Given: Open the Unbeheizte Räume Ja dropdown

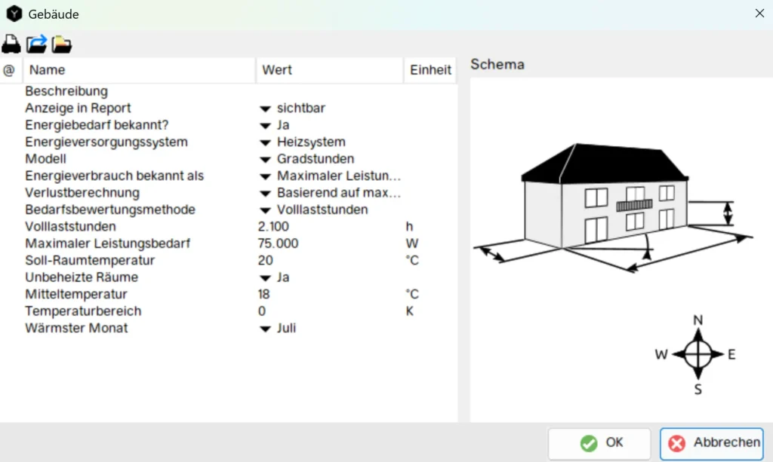Looking at the screenshot, I should click(x=265, y=277).
